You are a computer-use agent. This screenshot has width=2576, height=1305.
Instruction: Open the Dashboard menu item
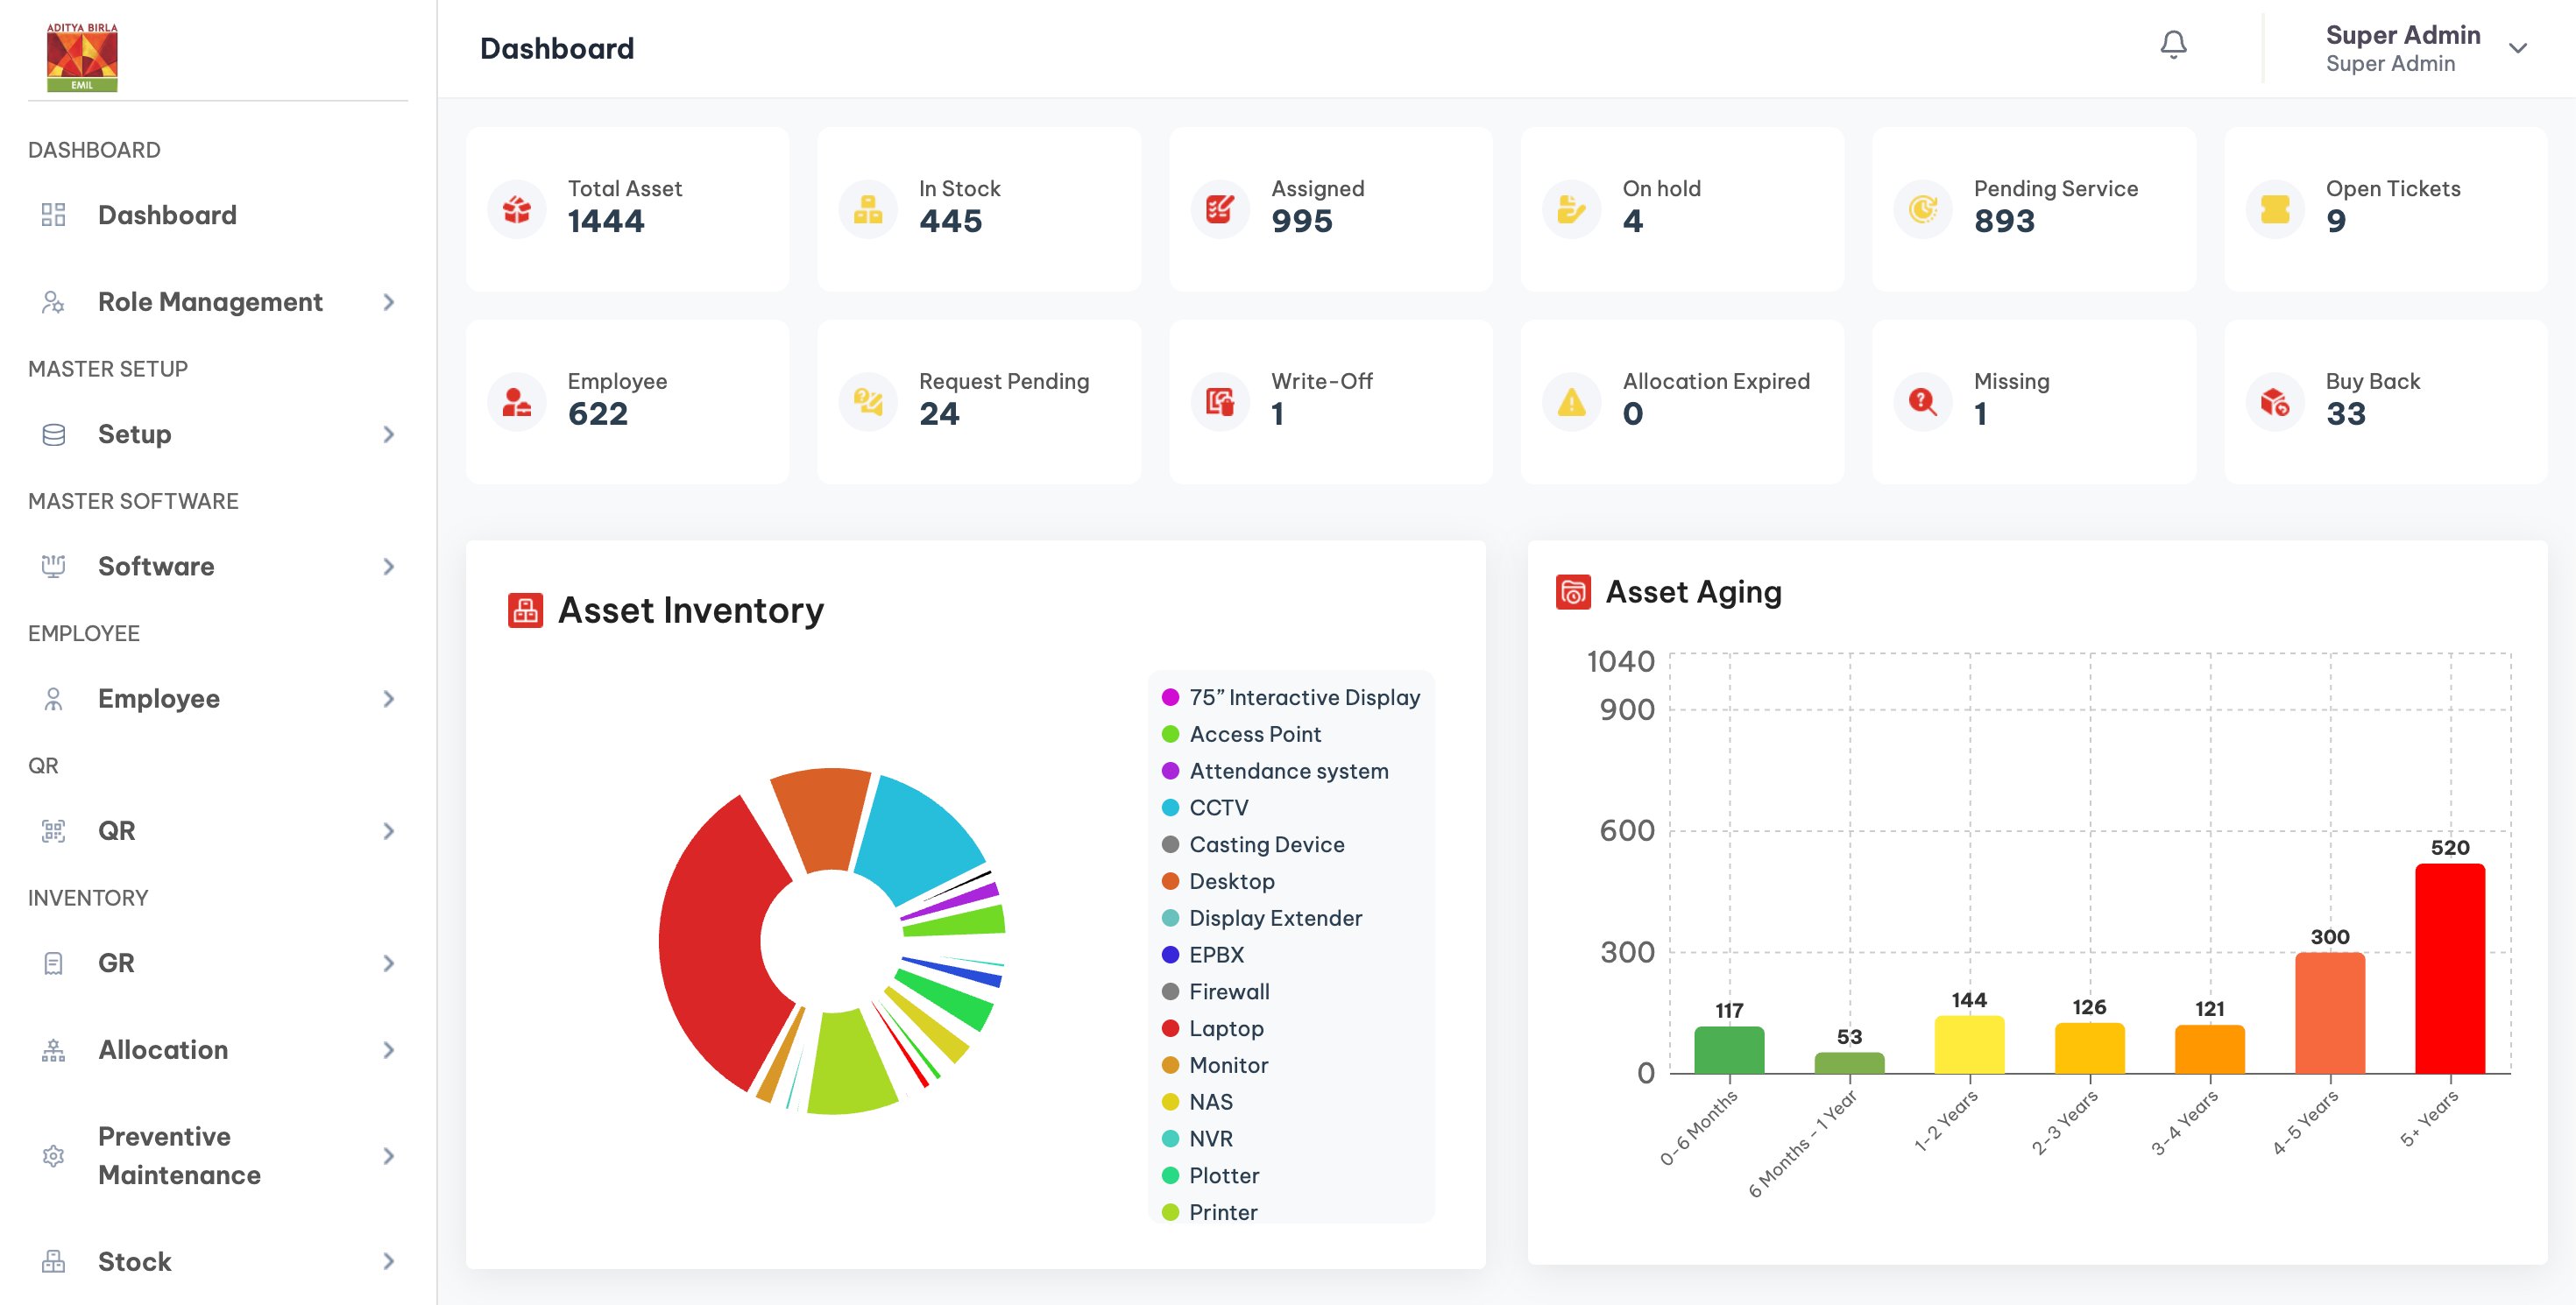217,215
